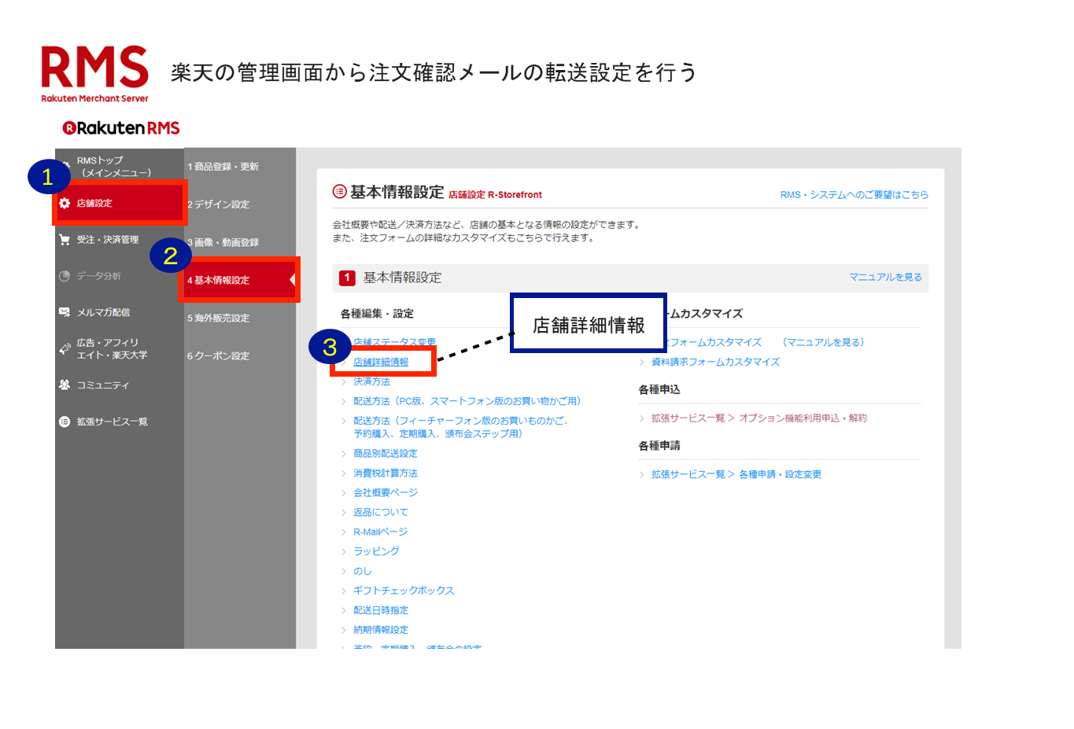
Task: Open the 店舗詳細情報 link
Action: pyautogui.click(x=381, y=363)
